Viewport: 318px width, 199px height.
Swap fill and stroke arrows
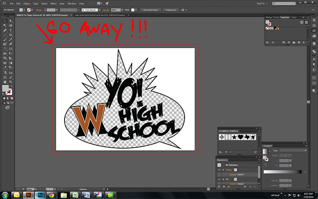click(x=11, y=86)
